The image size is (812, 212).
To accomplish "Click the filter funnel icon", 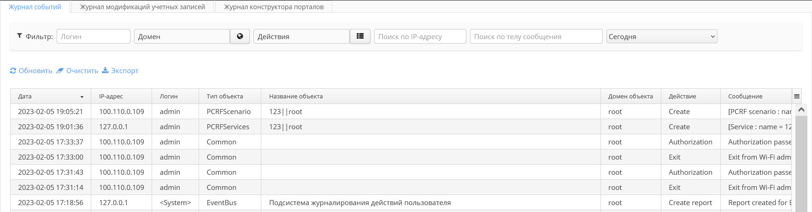I will tap(19, 36).
